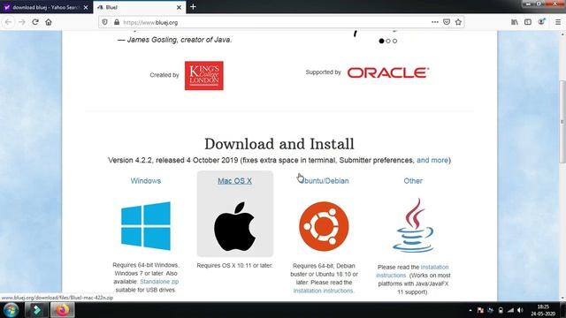Go back using the back arrow
This screenshot has height=318, width=566.
tap(8, 22)
